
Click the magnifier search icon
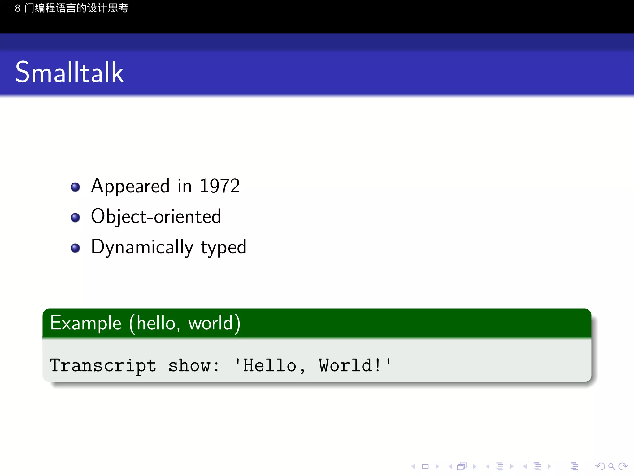(611, 466)
